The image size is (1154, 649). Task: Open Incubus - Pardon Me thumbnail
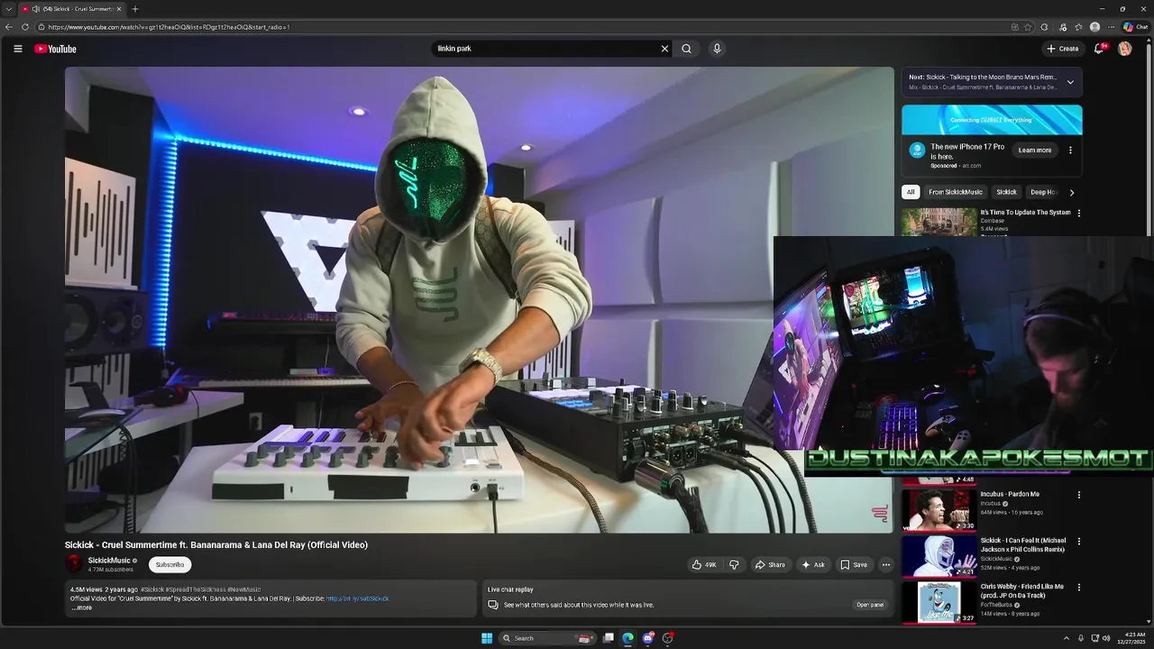pyautogui.click(x=939, y=509)
